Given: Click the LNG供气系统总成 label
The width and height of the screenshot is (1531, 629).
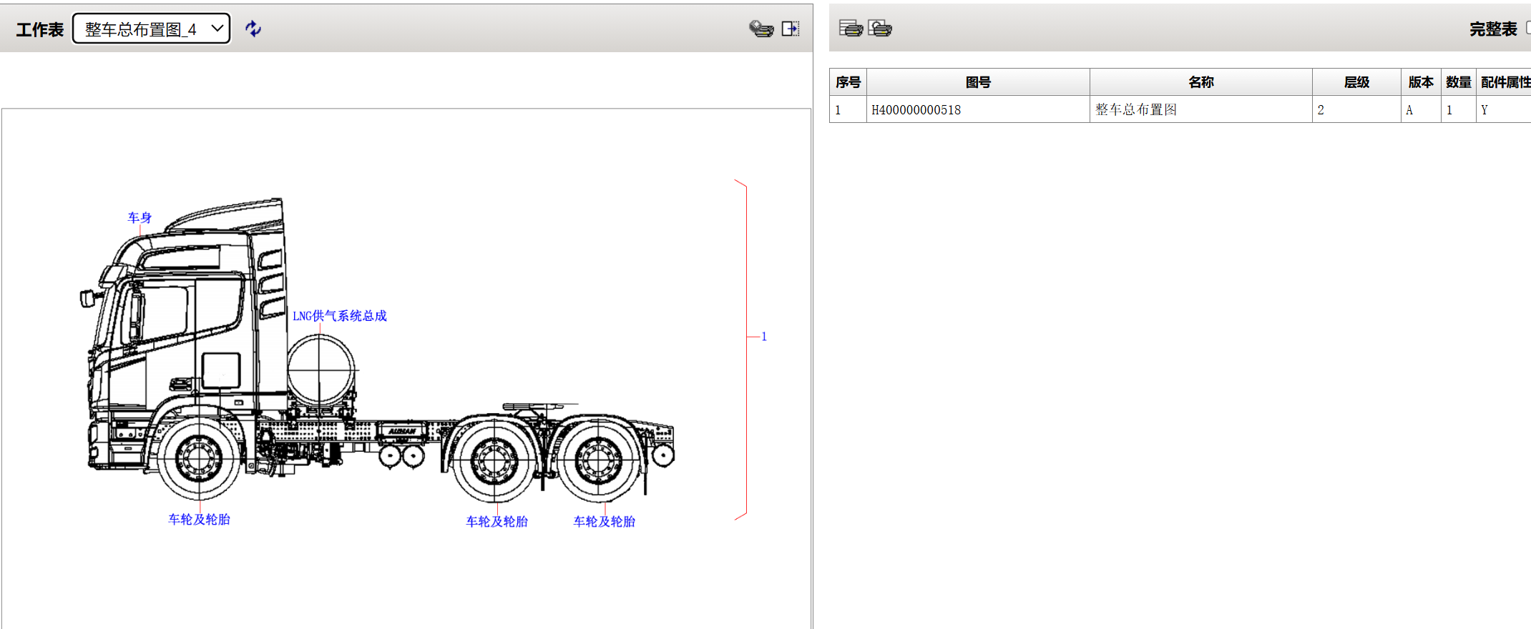Looking at the screenshot, I should coord(340,316).
